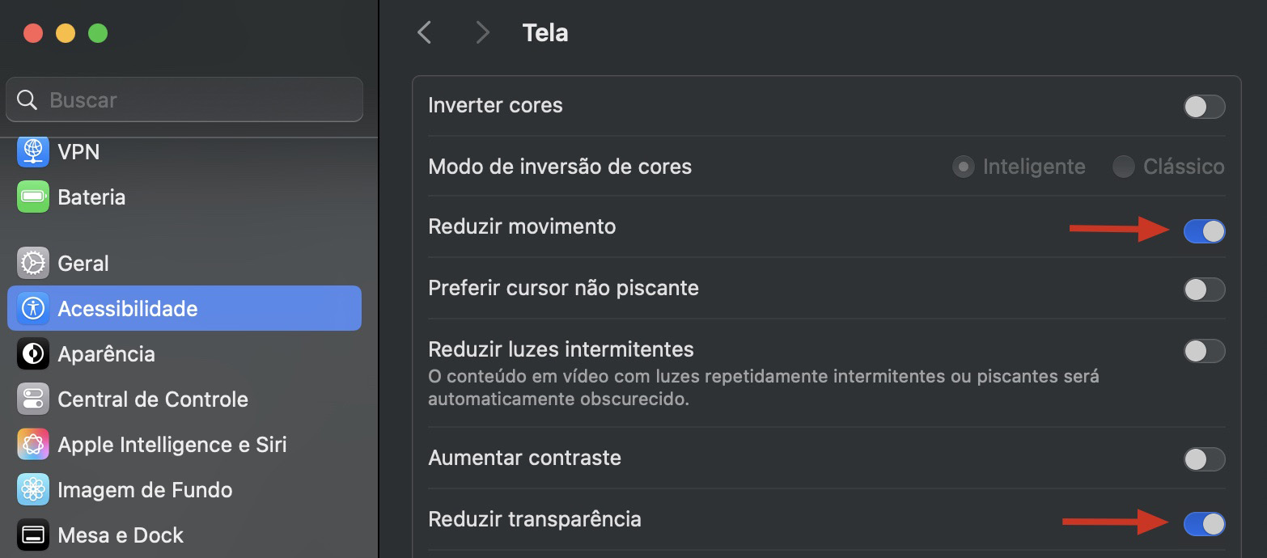Toggle Aumentar contraste on
The height and width of the screenshot is (558, 1267).
pos(1204,459)
